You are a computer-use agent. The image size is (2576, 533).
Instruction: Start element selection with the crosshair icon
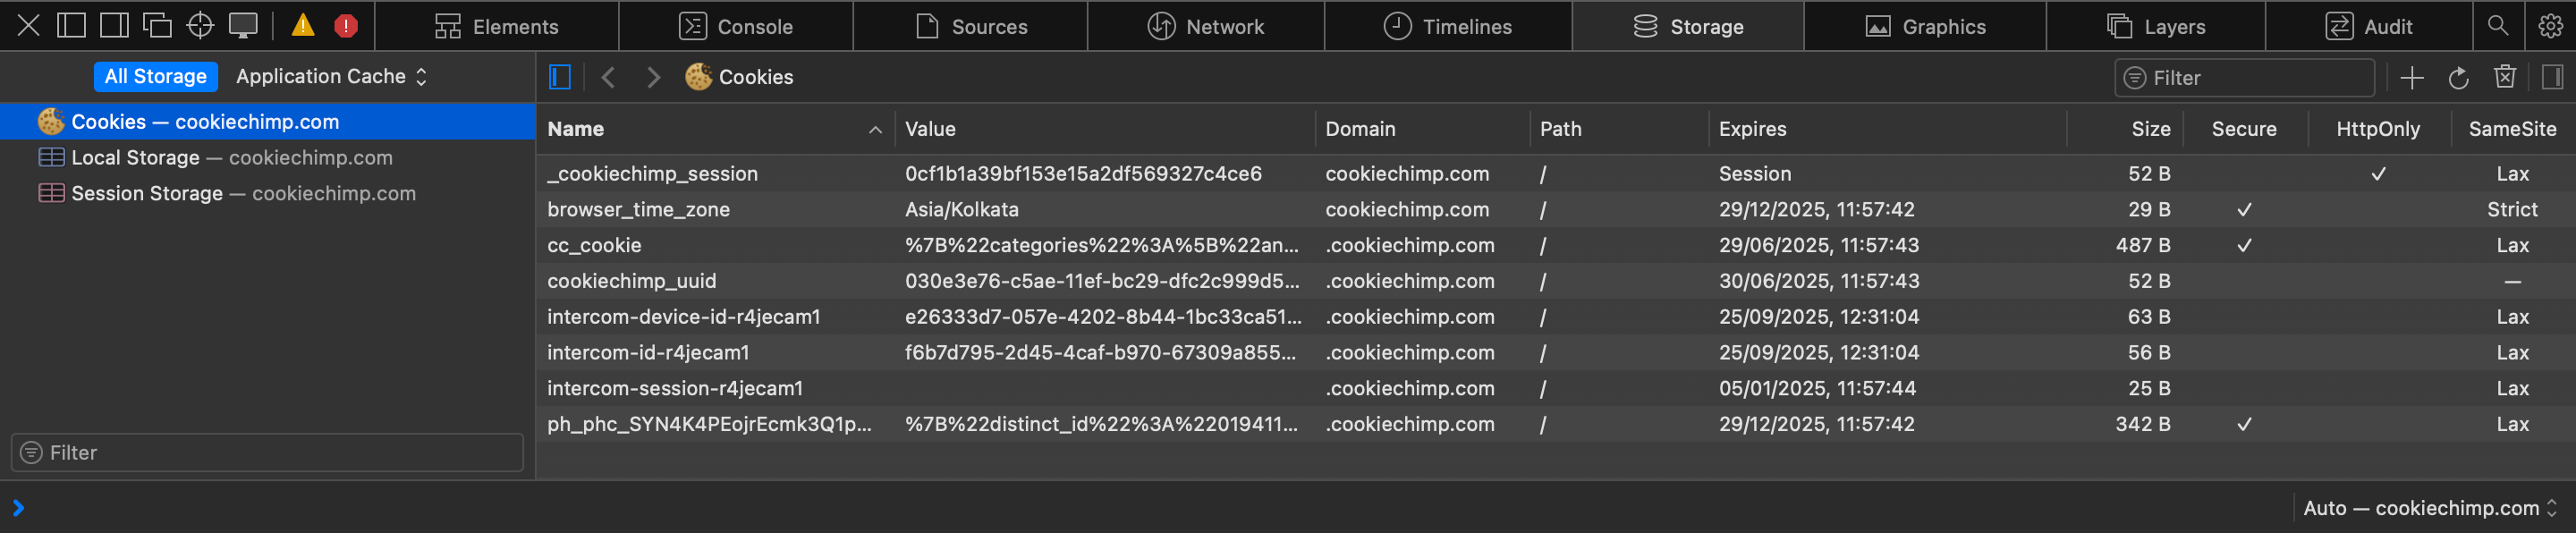coord(200,26)
